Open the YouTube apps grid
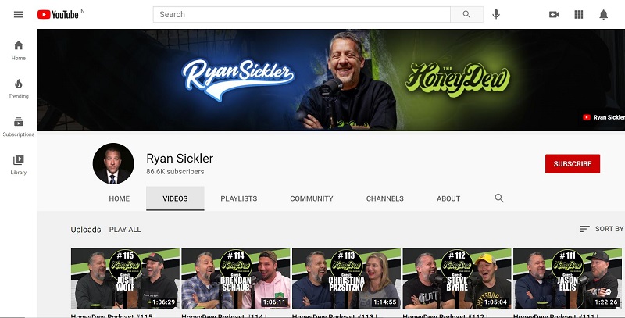 pyautogui.click(x=579, y=14)
